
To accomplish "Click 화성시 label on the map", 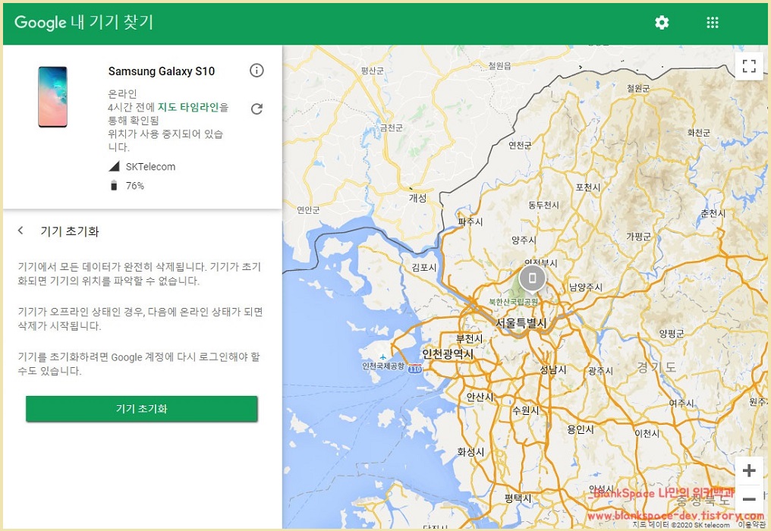I will pyautogui.click(x=470, y=451).
